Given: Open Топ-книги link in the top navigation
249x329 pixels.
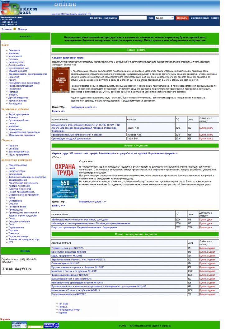Looking at the screenshot, I should (7, 29).
